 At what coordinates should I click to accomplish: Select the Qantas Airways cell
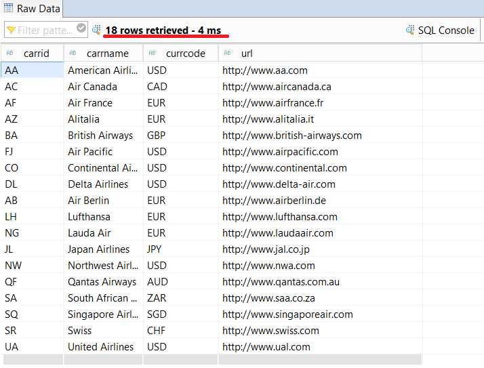[104, 281]
